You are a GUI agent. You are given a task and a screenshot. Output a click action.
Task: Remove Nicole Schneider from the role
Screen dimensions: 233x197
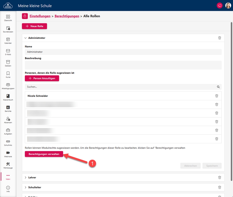217,96
